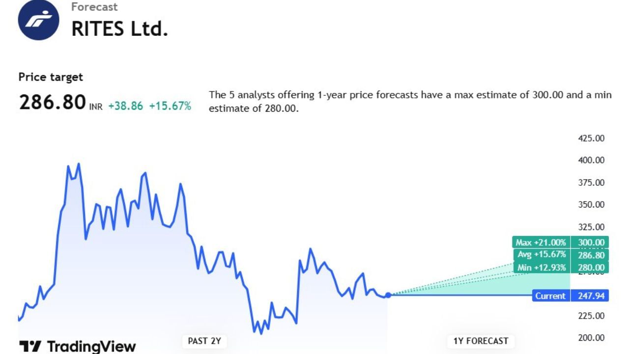629x354 pixels.
Task: Click the +15.67% change beside price target
Action: pos(170,106)
